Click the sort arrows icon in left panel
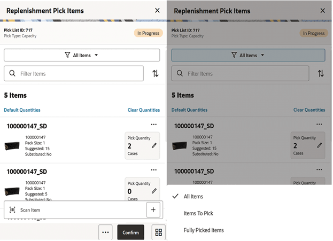 (156, 74)
